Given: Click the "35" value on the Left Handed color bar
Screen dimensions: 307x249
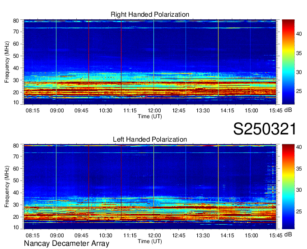Looking at the screenshot, I should tap(299, 169).
